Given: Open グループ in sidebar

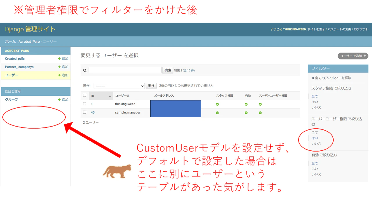Looking at the screenshot, I should pos(11,100).
